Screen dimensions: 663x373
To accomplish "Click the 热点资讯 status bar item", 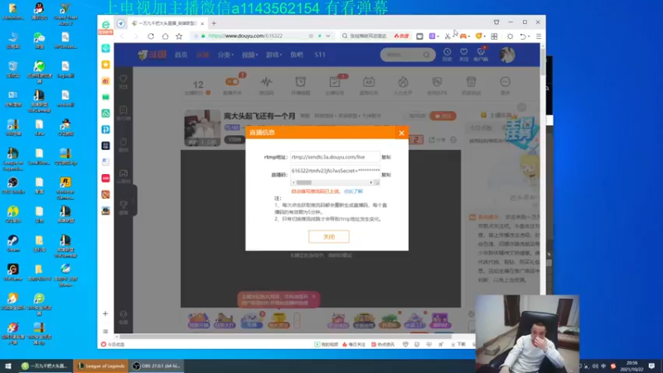I will (x=383, y=344).
